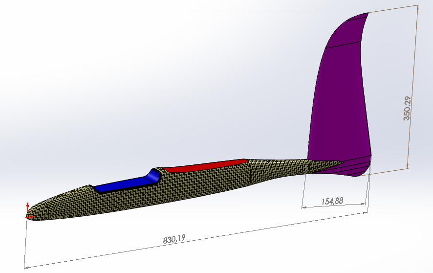This screenshot has height=273, width=433.
Task: Click the right arrowhead of the 830,19 dimension
Action: point(366,212)
